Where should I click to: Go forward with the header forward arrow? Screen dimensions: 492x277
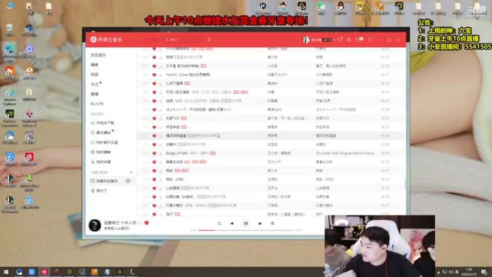[156, 40]
